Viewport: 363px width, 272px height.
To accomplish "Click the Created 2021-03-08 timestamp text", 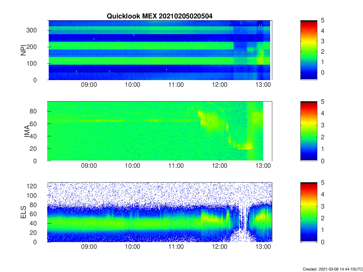I will [332, 269].
